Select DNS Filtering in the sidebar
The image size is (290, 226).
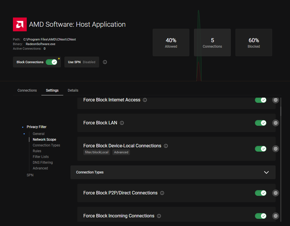(x=43, y=162)
